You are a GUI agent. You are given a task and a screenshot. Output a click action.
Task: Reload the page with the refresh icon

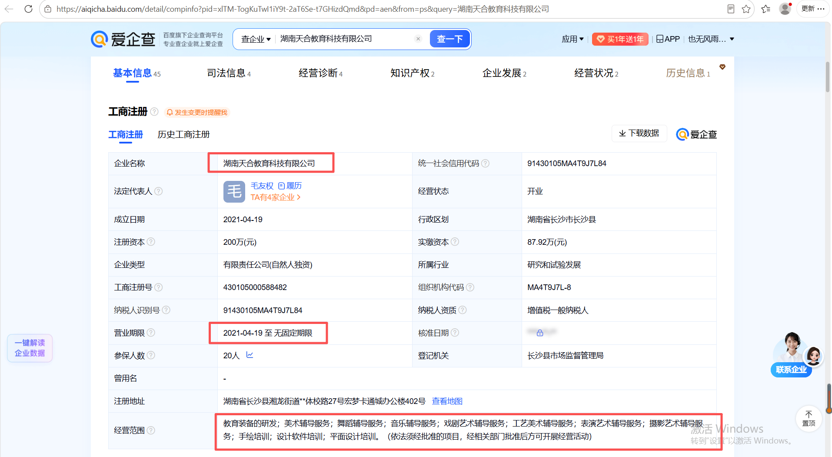click(x=28, y=9)
